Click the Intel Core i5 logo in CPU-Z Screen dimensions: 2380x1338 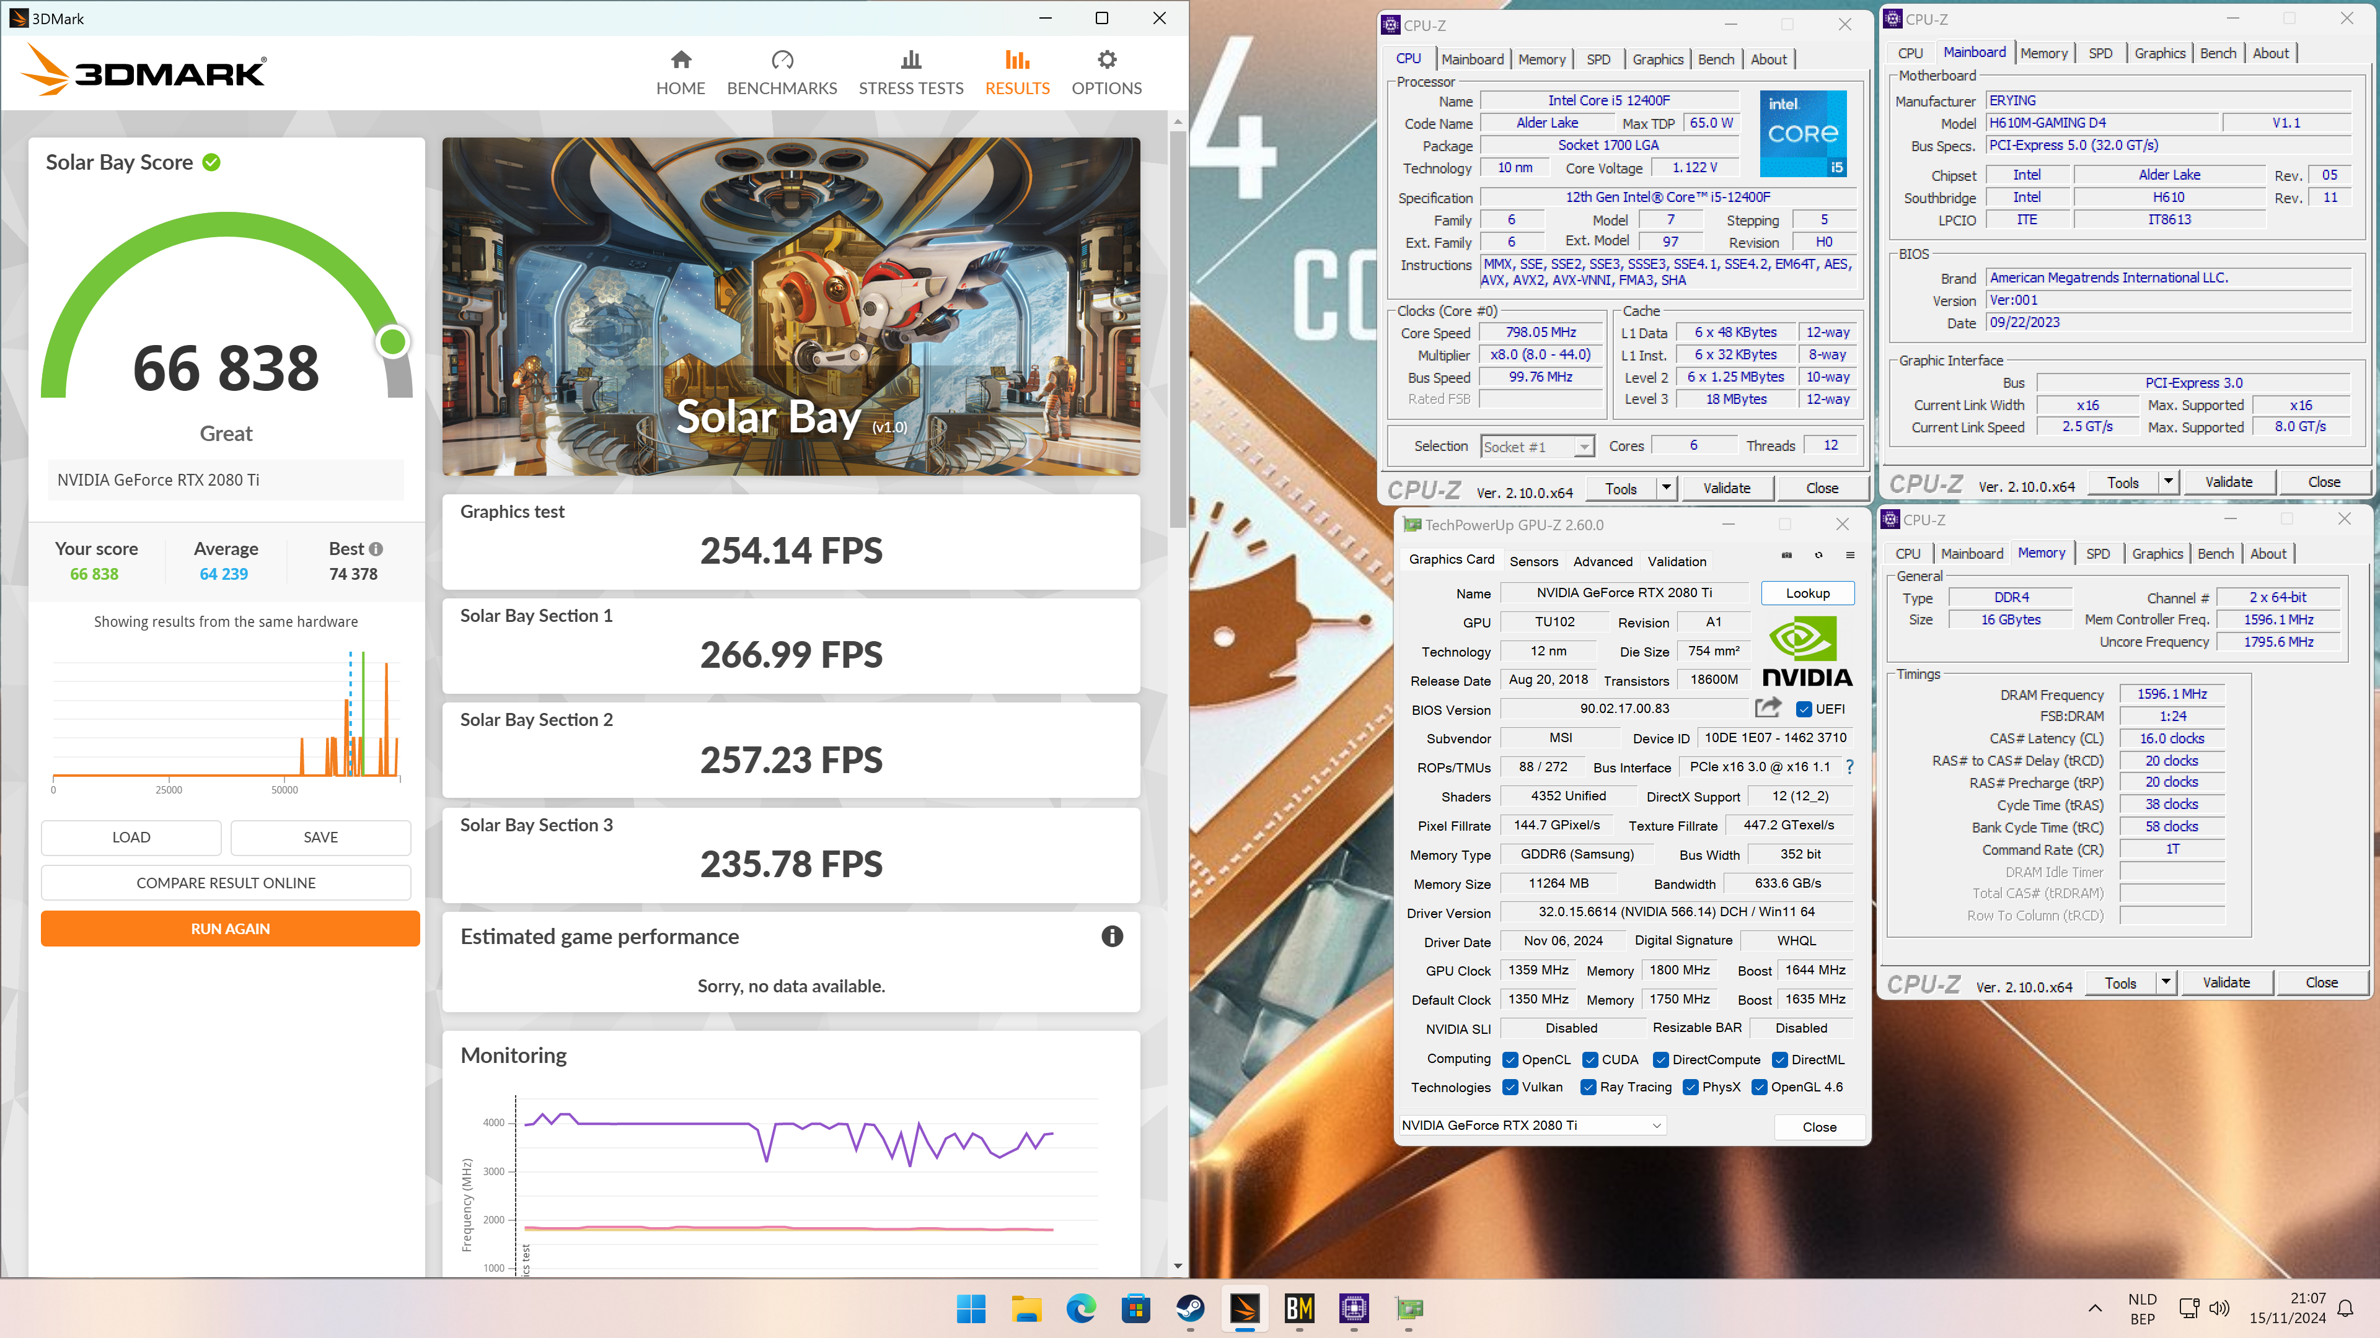point(1802,133)
